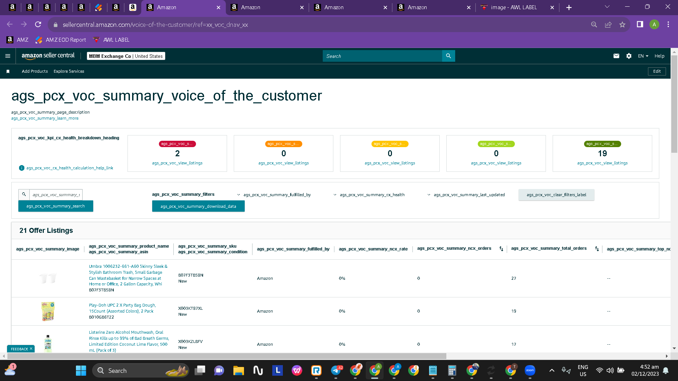Open Notepad from the taskbar

tap(433, 370)
